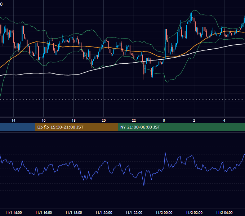
Task: Click the 11/1 20:00 date label
Action: click(104, 212)
